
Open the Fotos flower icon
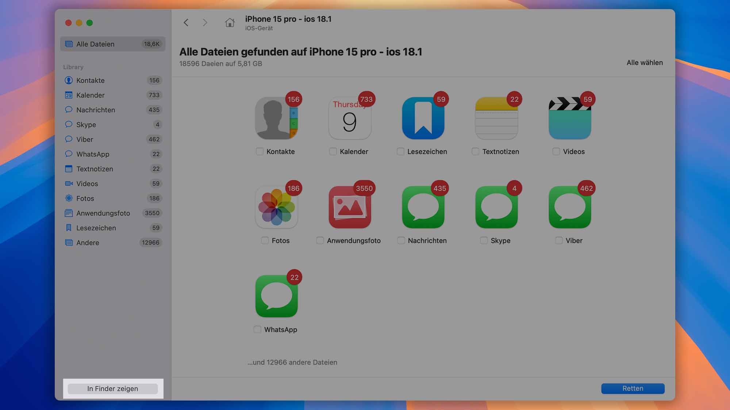pos(277,207)
